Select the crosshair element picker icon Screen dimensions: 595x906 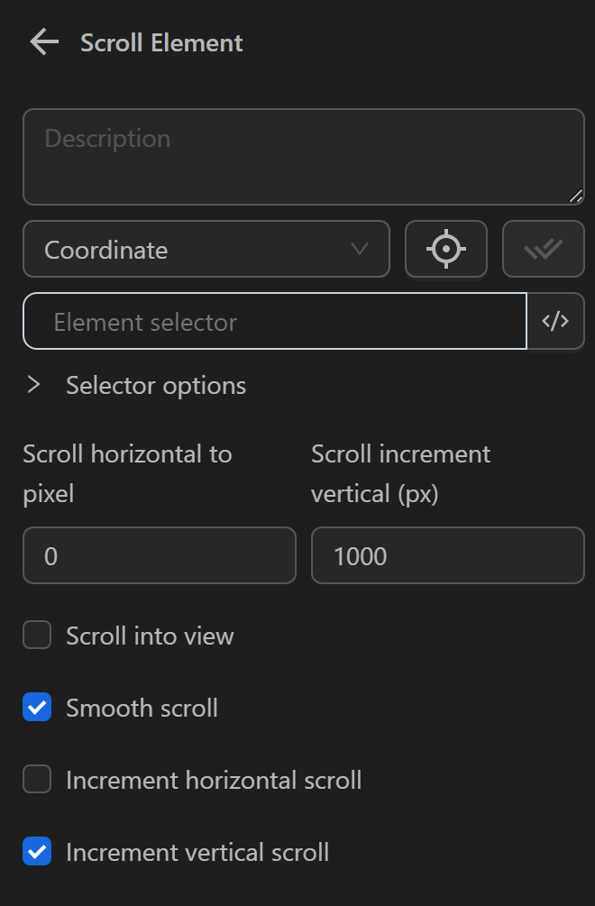445,249
